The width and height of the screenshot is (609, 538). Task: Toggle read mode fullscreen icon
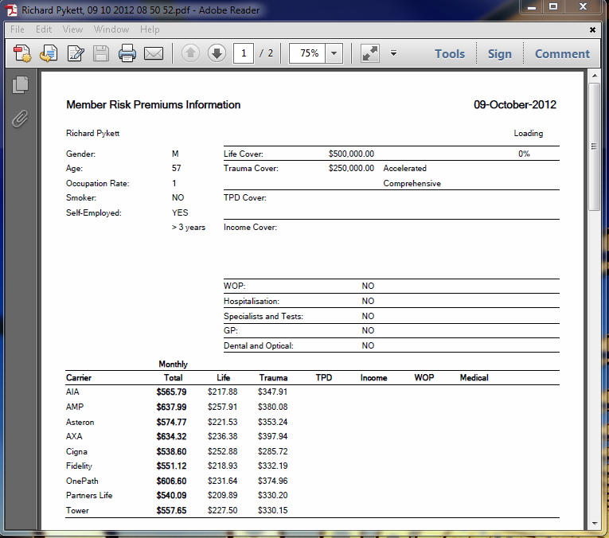pos(369,53)
